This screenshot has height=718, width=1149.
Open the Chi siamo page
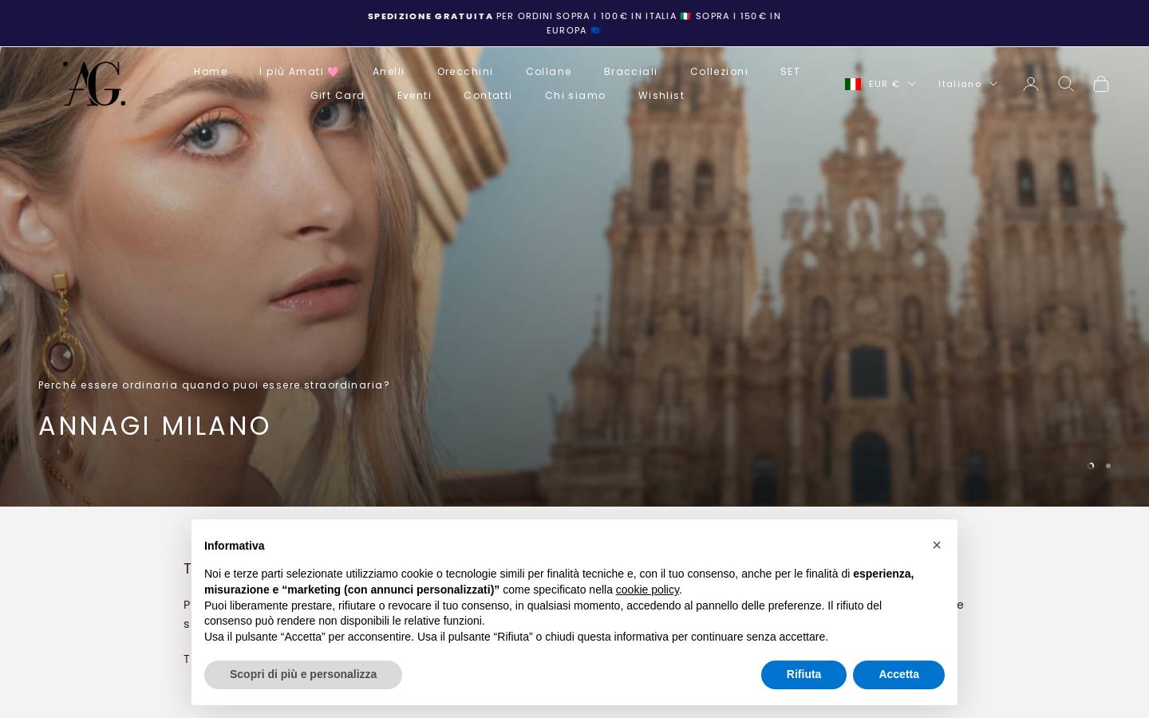(x=575, y=96)
